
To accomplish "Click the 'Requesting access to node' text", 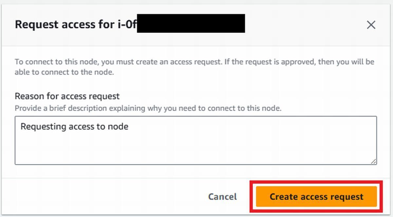I will click(74, 126).
